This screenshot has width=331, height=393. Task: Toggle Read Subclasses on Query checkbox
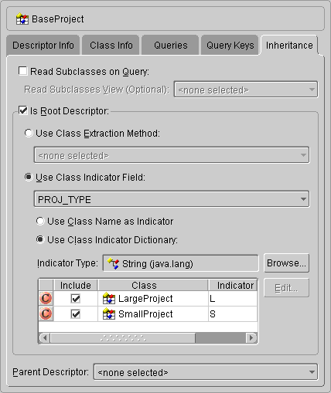pyautogui.click(x=22, y=71)
